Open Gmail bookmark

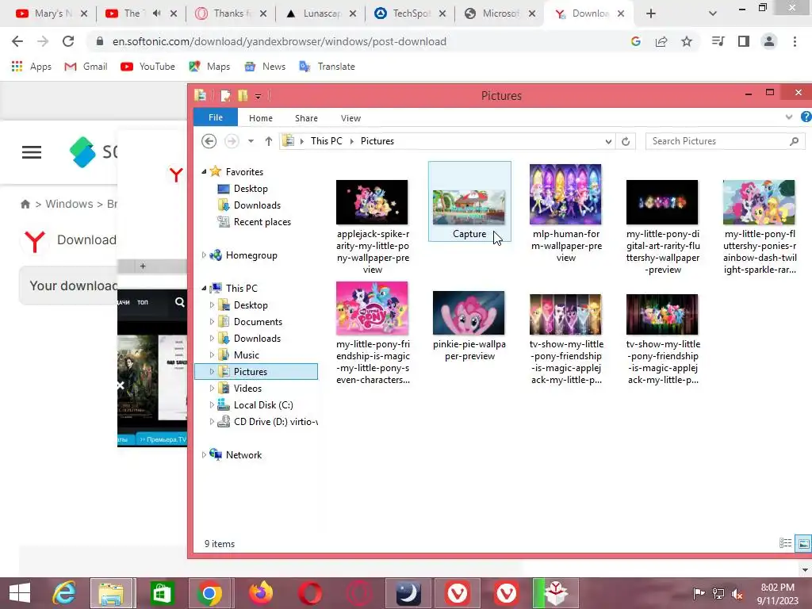coord(86,67)
